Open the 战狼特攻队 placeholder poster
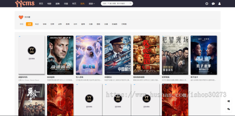Image resolution: width=235 pixels, height=116 pixels. pos(32,55)
